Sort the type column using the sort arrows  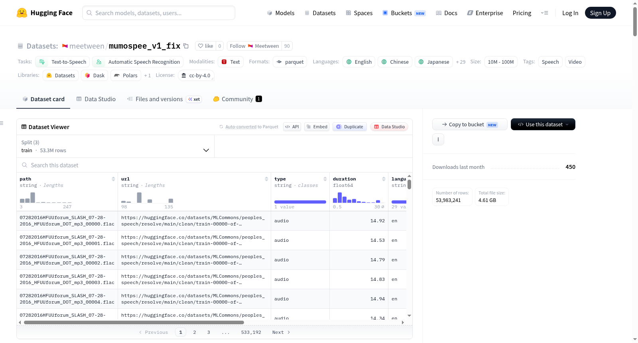[x=325, y=179]
